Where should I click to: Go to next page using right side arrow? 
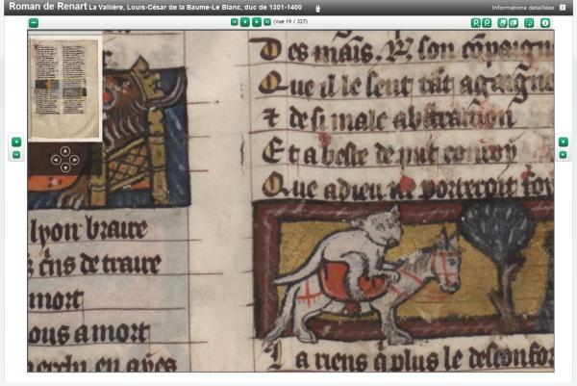(563, 142)
